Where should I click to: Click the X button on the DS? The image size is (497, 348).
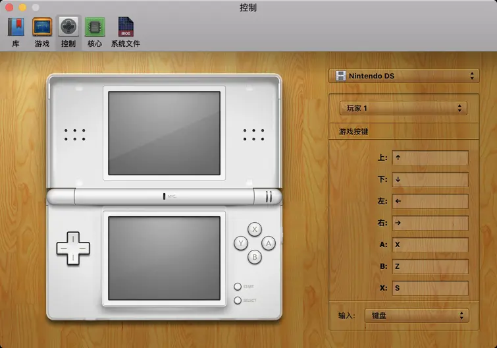pyautogui.click(x=255, y=229)
